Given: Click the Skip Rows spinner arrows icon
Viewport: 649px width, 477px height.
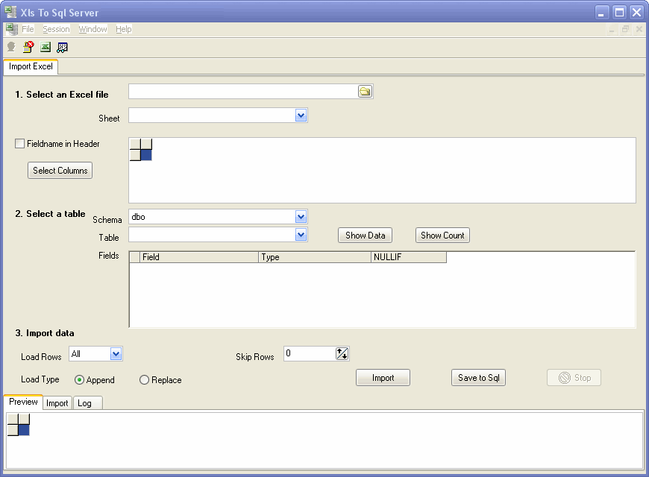Looking at the screenshot, I should [342, 354].
